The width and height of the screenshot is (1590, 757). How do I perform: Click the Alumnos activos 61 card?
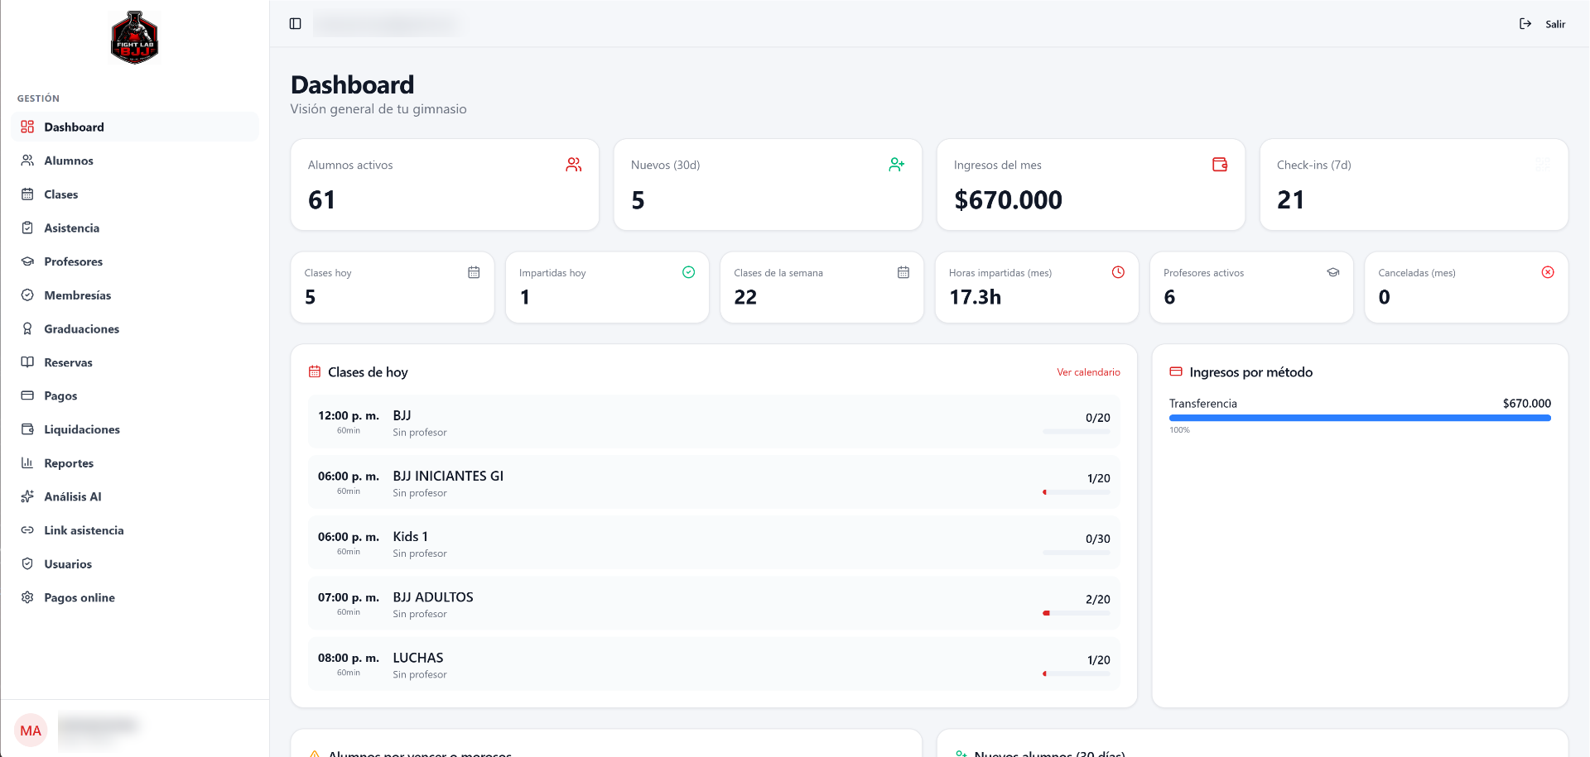pos(445,184)
